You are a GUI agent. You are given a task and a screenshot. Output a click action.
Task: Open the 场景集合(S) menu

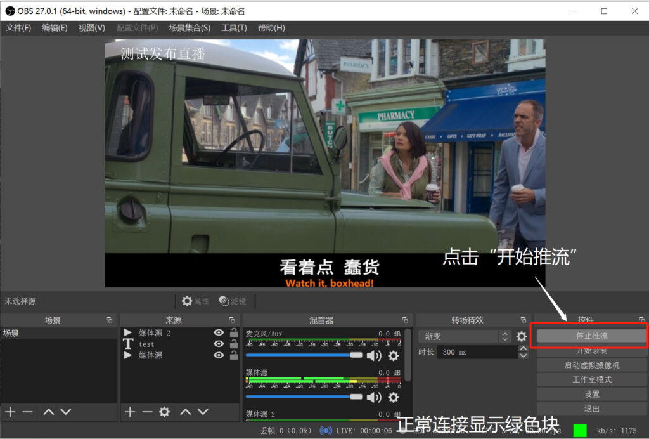click(190, 28)
